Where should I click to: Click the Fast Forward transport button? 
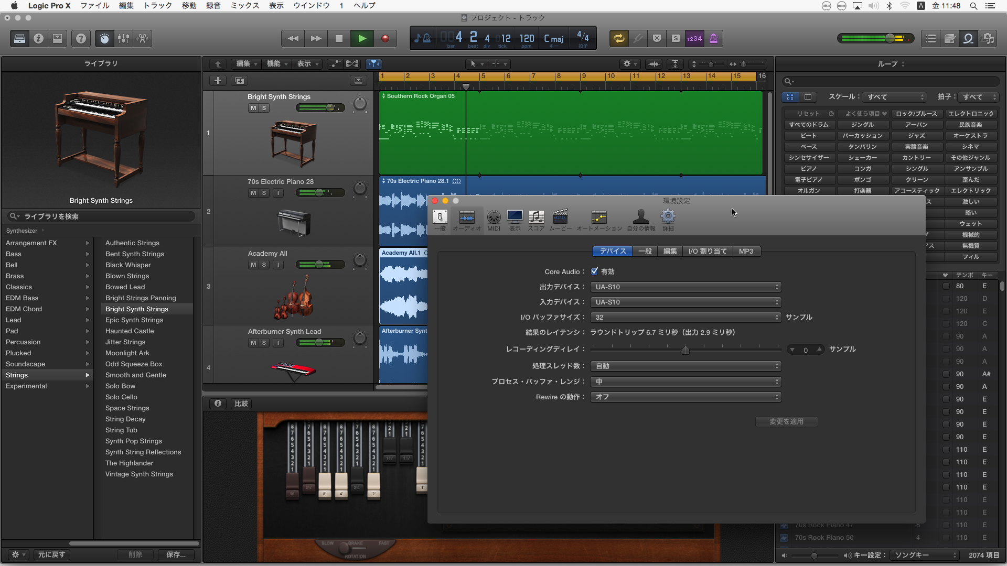coord(316,38)
